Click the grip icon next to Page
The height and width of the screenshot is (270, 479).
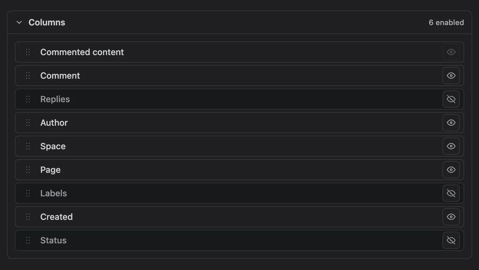click(28, 170)
